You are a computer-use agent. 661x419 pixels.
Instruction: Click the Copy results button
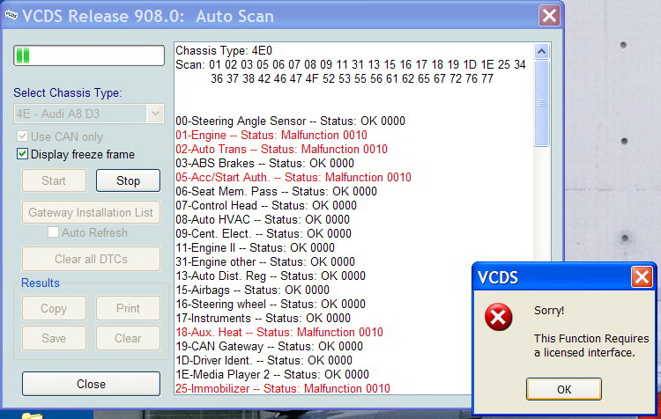[54, 309]
